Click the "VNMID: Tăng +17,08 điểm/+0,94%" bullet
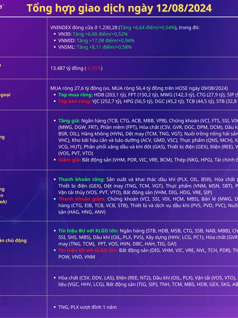This screenshot has width=238, height=318. pos(96,41)
